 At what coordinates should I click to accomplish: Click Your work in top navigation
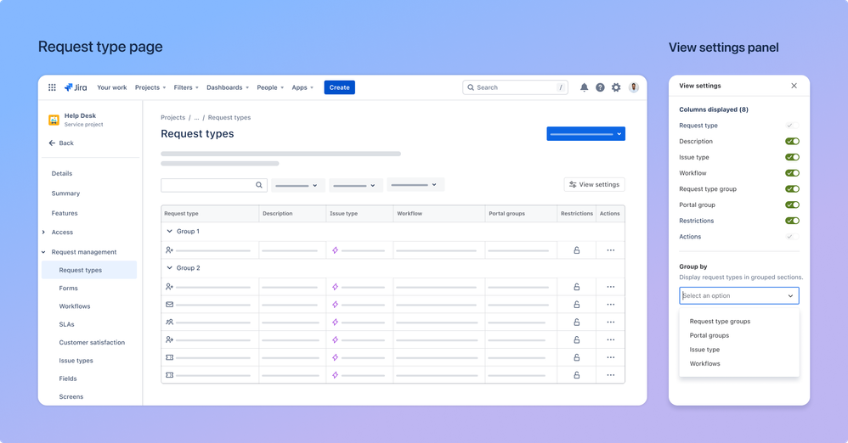pos(112,87)
